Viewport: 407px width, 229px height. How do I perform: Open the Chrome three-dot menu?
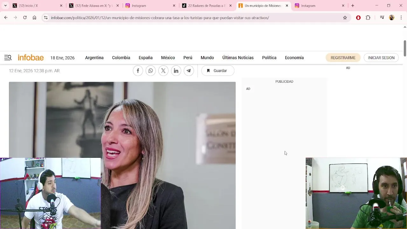point(401,18)
